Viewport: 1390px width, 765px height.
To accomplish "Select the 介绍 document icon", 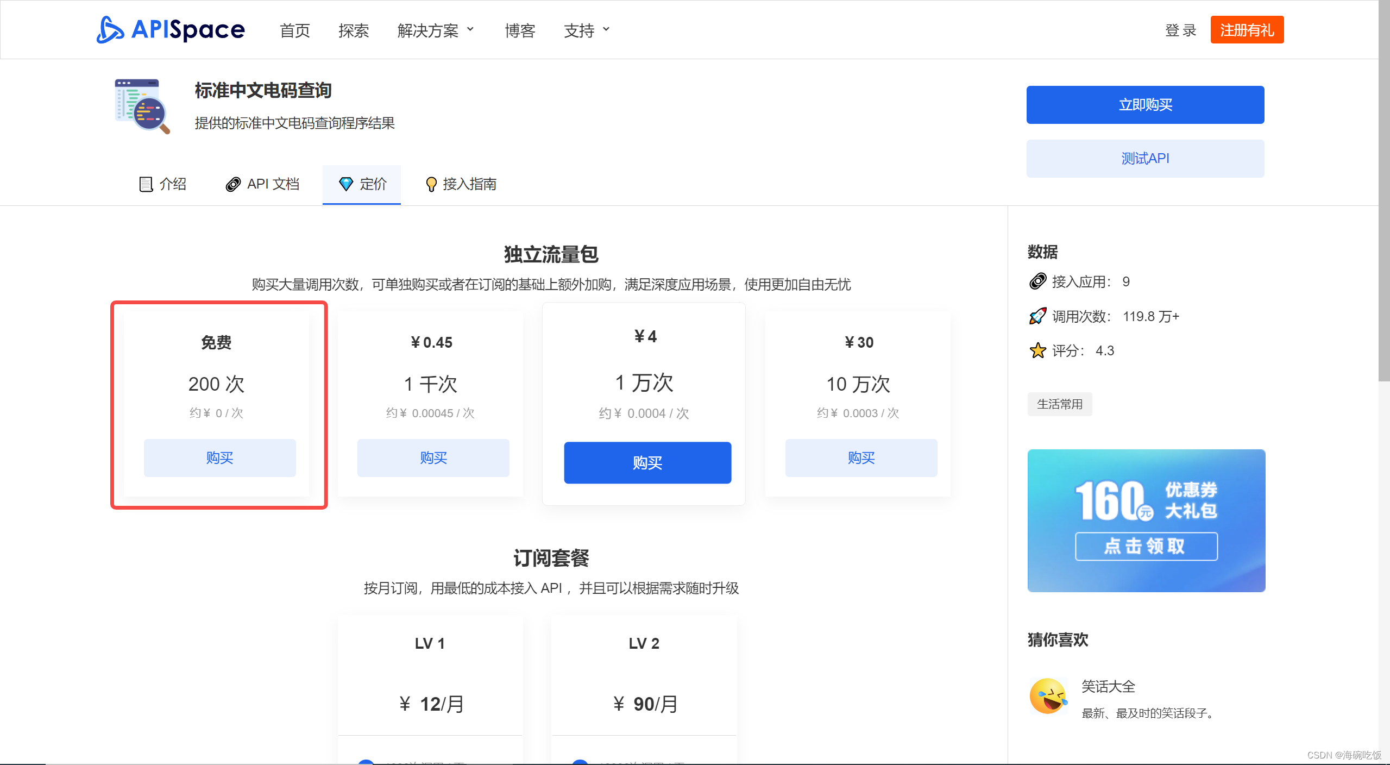I will click(145, 184).
